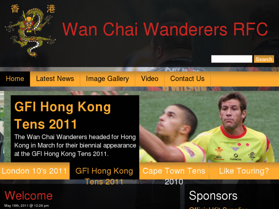Screen dimensions: 279x209
Task: Click the May 19th, 2011 post date
Action: click(26, 206)
